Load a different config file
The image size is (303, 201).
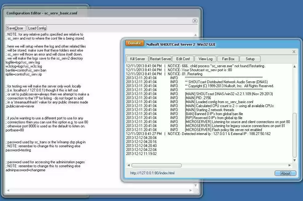pyautogui.click(x=37, y=28)
